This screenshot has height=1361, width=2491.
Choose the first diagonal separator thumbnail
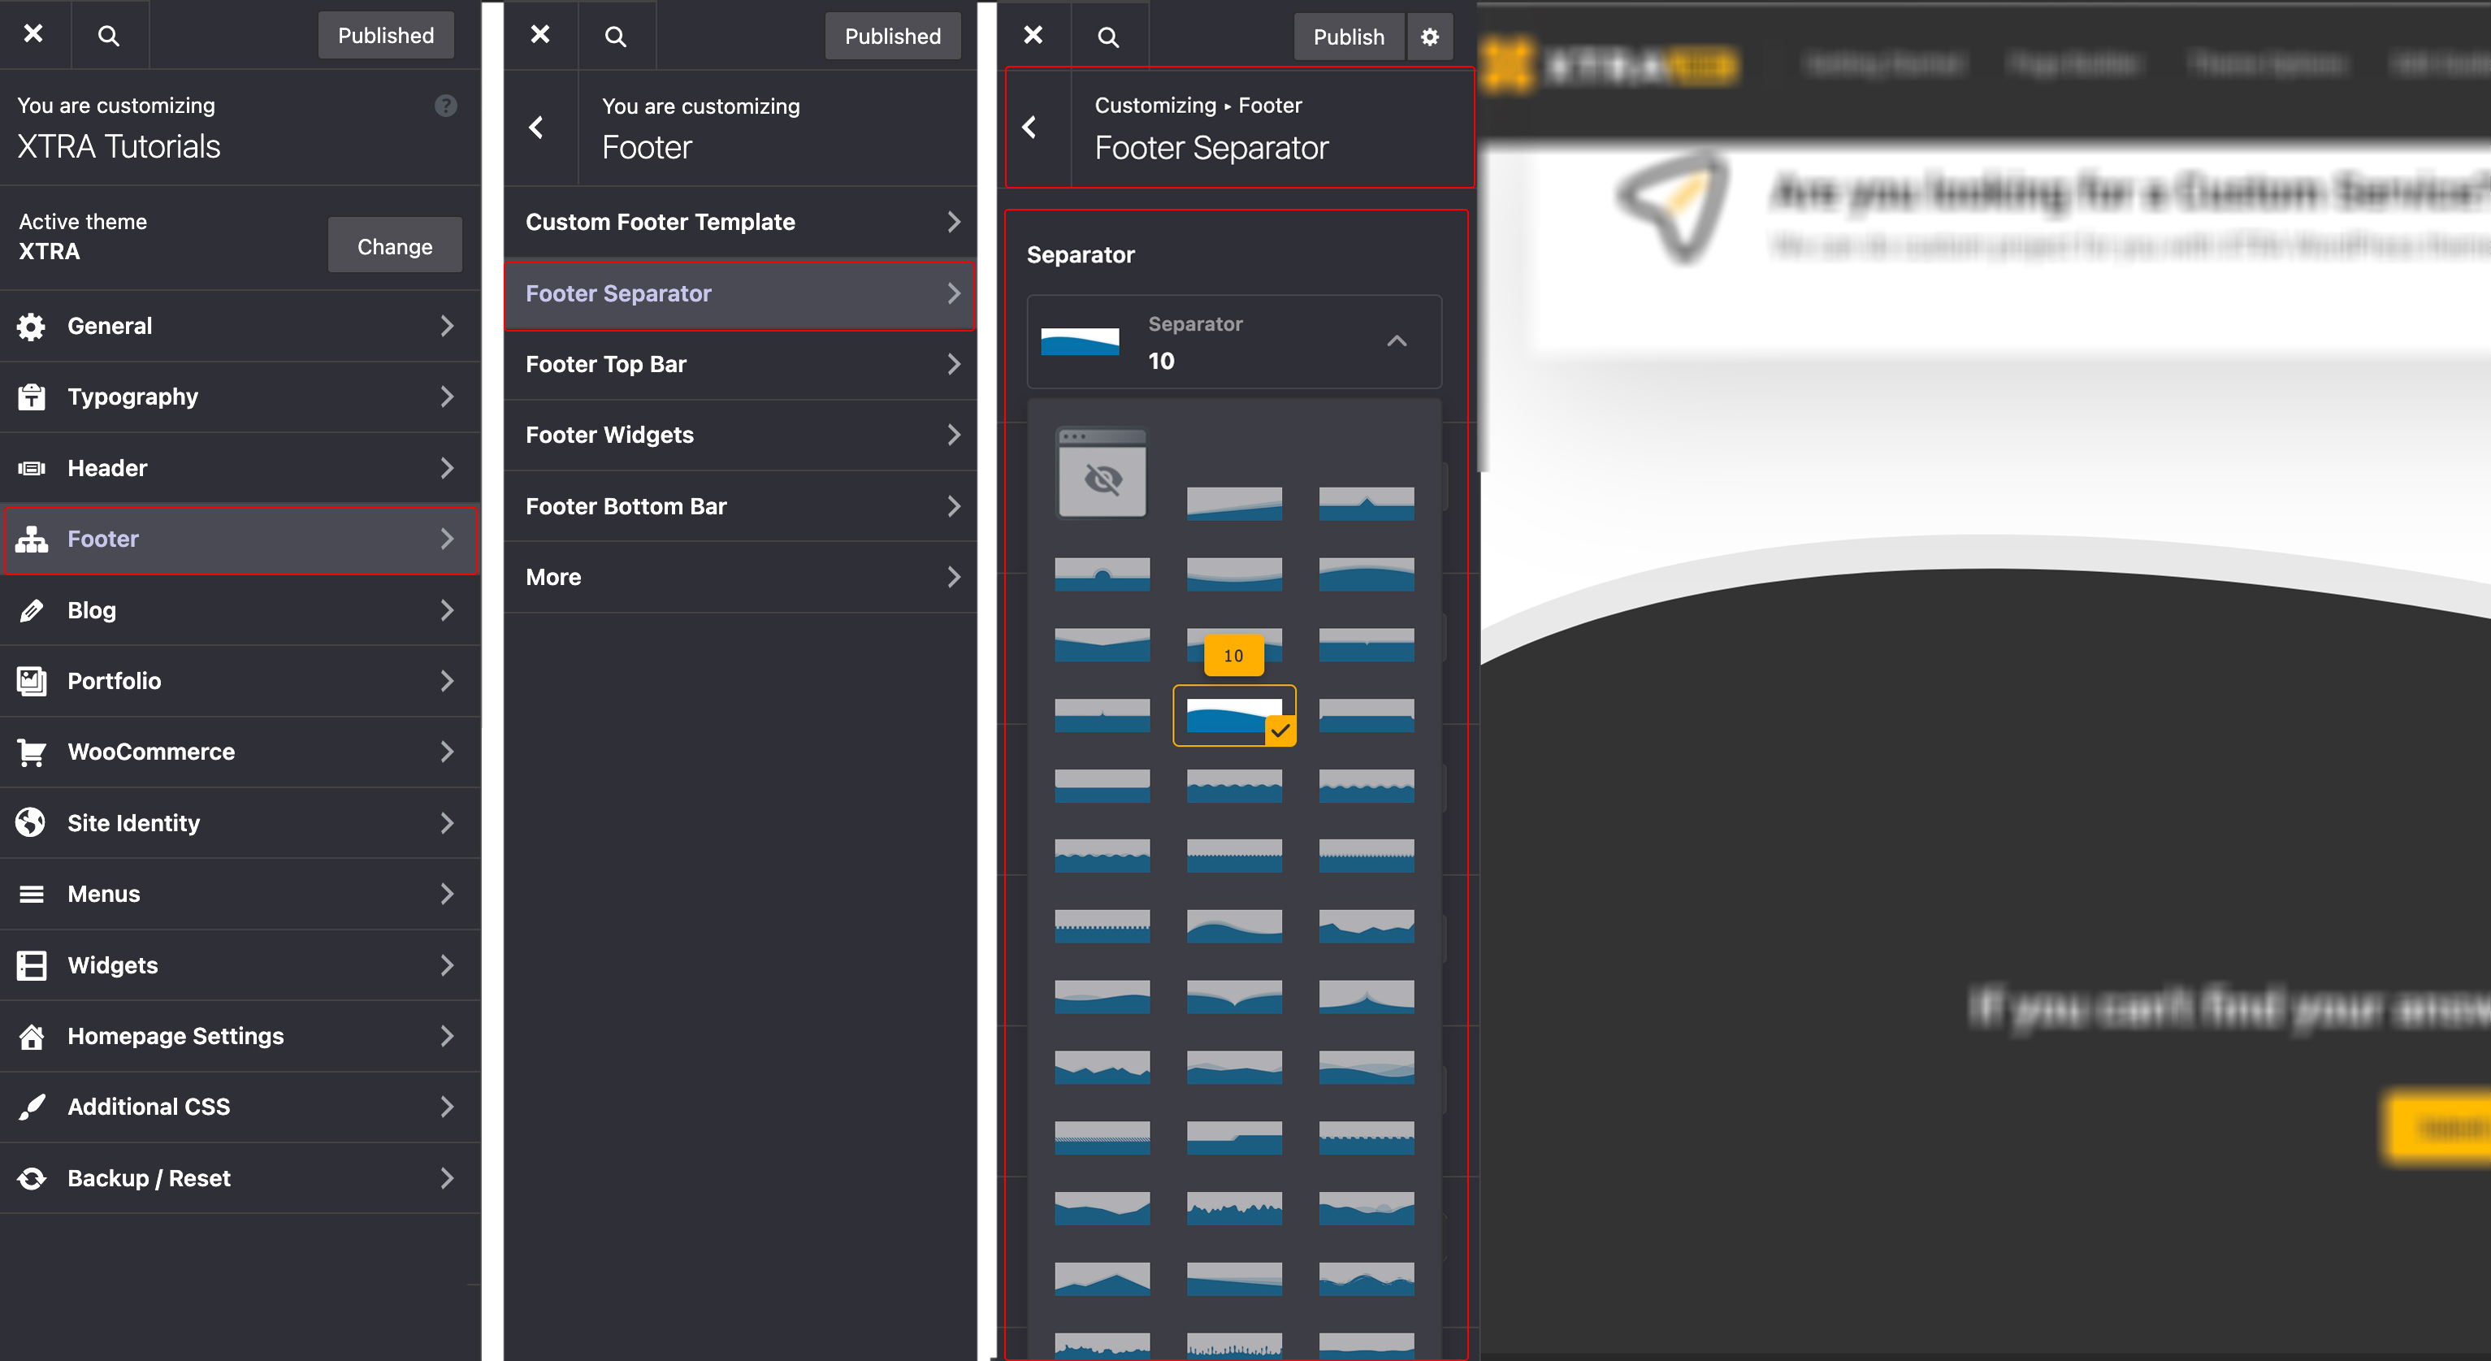point(1233,503)
